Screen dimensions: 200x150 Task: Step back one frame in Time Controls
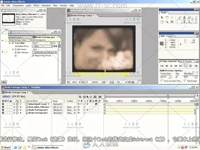click(x=166, y=66)
